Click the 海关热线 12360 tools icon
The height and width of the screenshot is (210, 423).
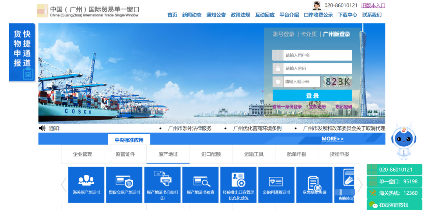(373, 193)
